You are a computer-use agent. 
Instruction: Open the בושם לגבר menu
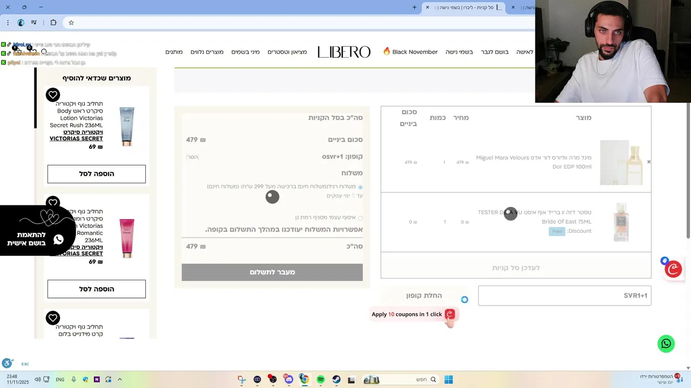click(494, 52)
